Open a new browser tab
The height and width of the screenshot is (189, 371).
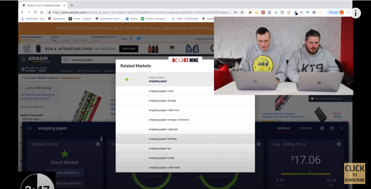[72, 5]
